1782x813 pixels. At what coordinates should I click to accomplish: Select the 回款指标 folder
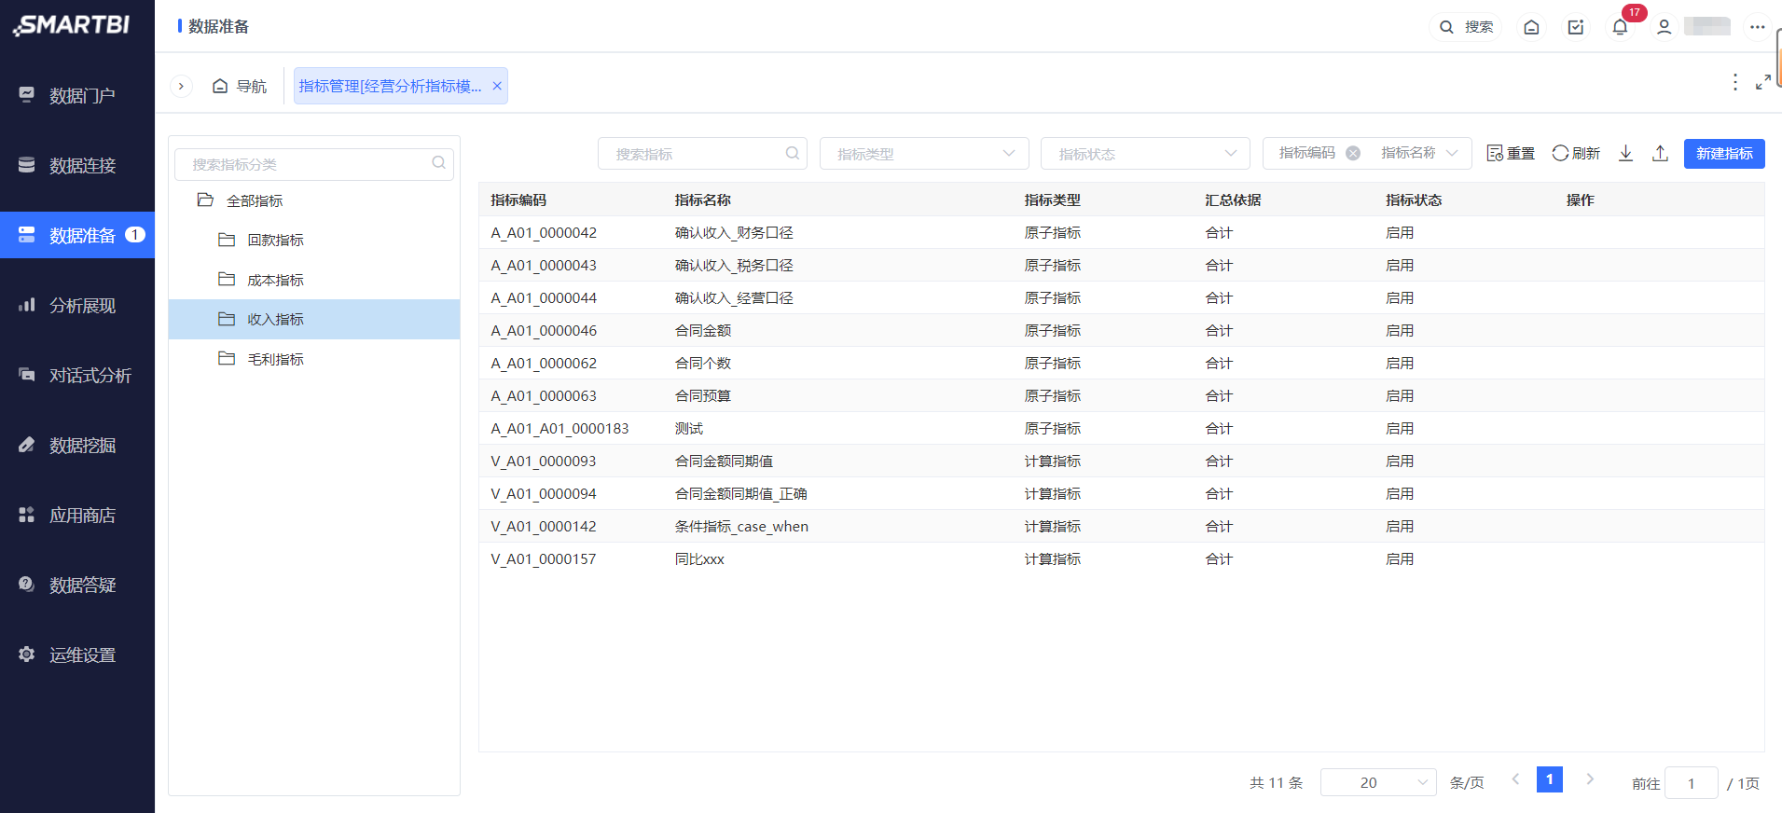(314, 240)
